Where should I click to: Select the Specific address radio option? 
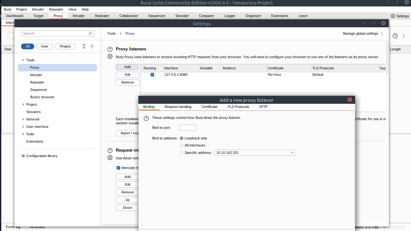pos(182,153)
